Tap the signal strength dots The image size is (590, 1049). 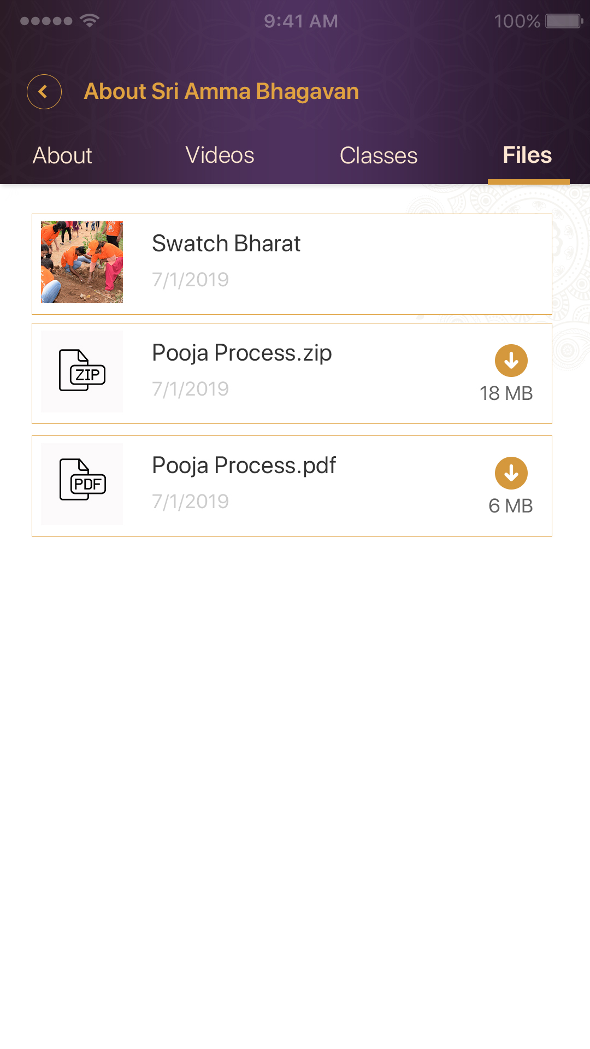46,21
